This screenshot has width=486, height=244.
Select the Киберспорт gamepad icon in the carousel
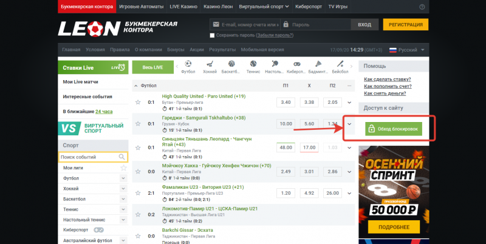pos(296,64)
